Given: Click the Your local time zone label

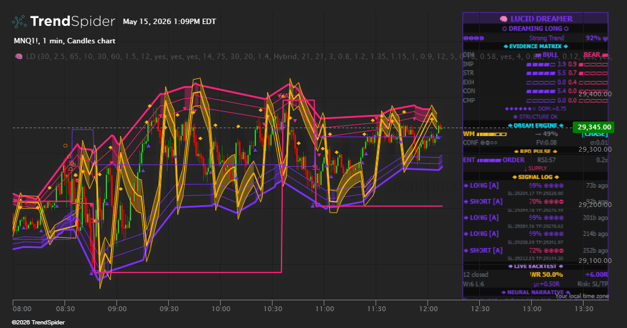Looking at the screenshot, I should pos(582,296).
